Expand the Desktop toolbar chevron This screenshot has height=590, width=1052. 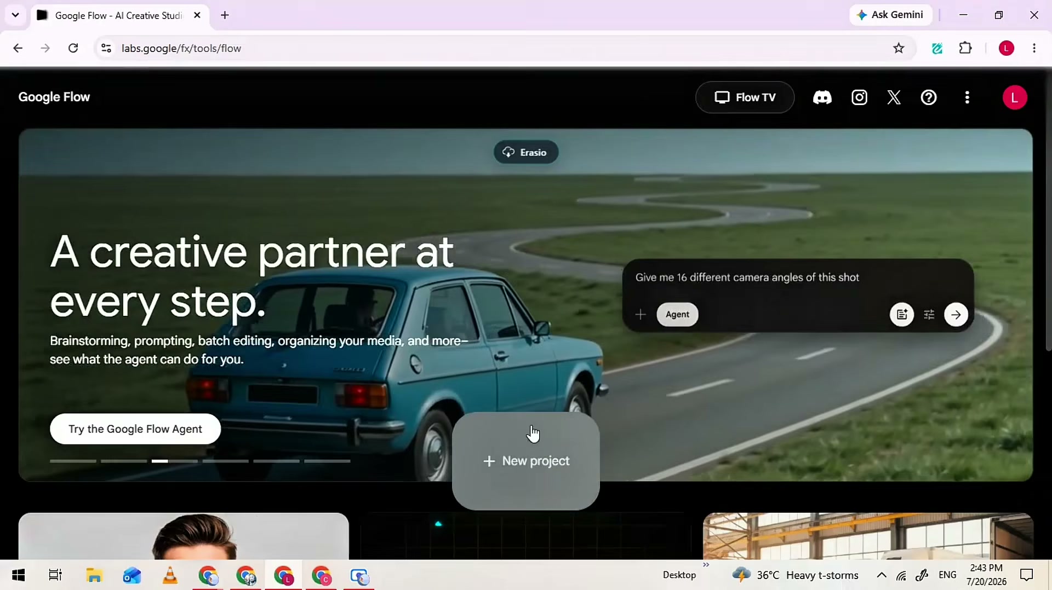click(x=706, y=565)
